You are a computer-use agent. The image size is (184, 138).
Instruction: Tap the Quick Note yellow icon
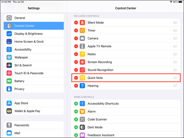[82, 78]
